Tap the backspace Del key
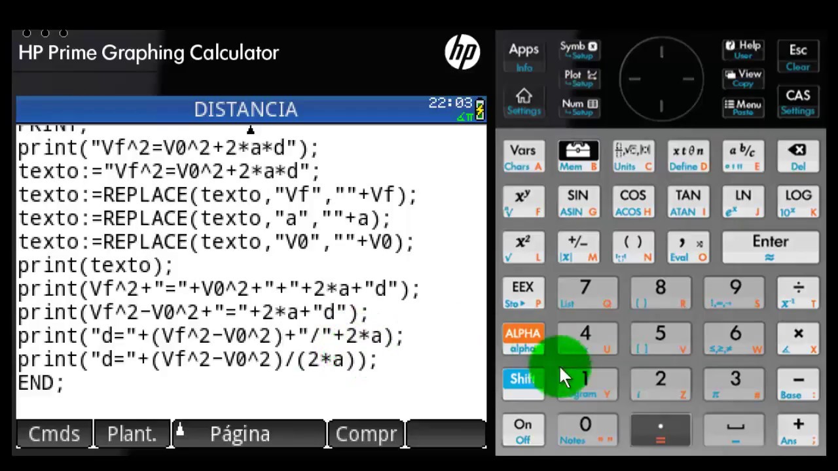 coord(798,158)
